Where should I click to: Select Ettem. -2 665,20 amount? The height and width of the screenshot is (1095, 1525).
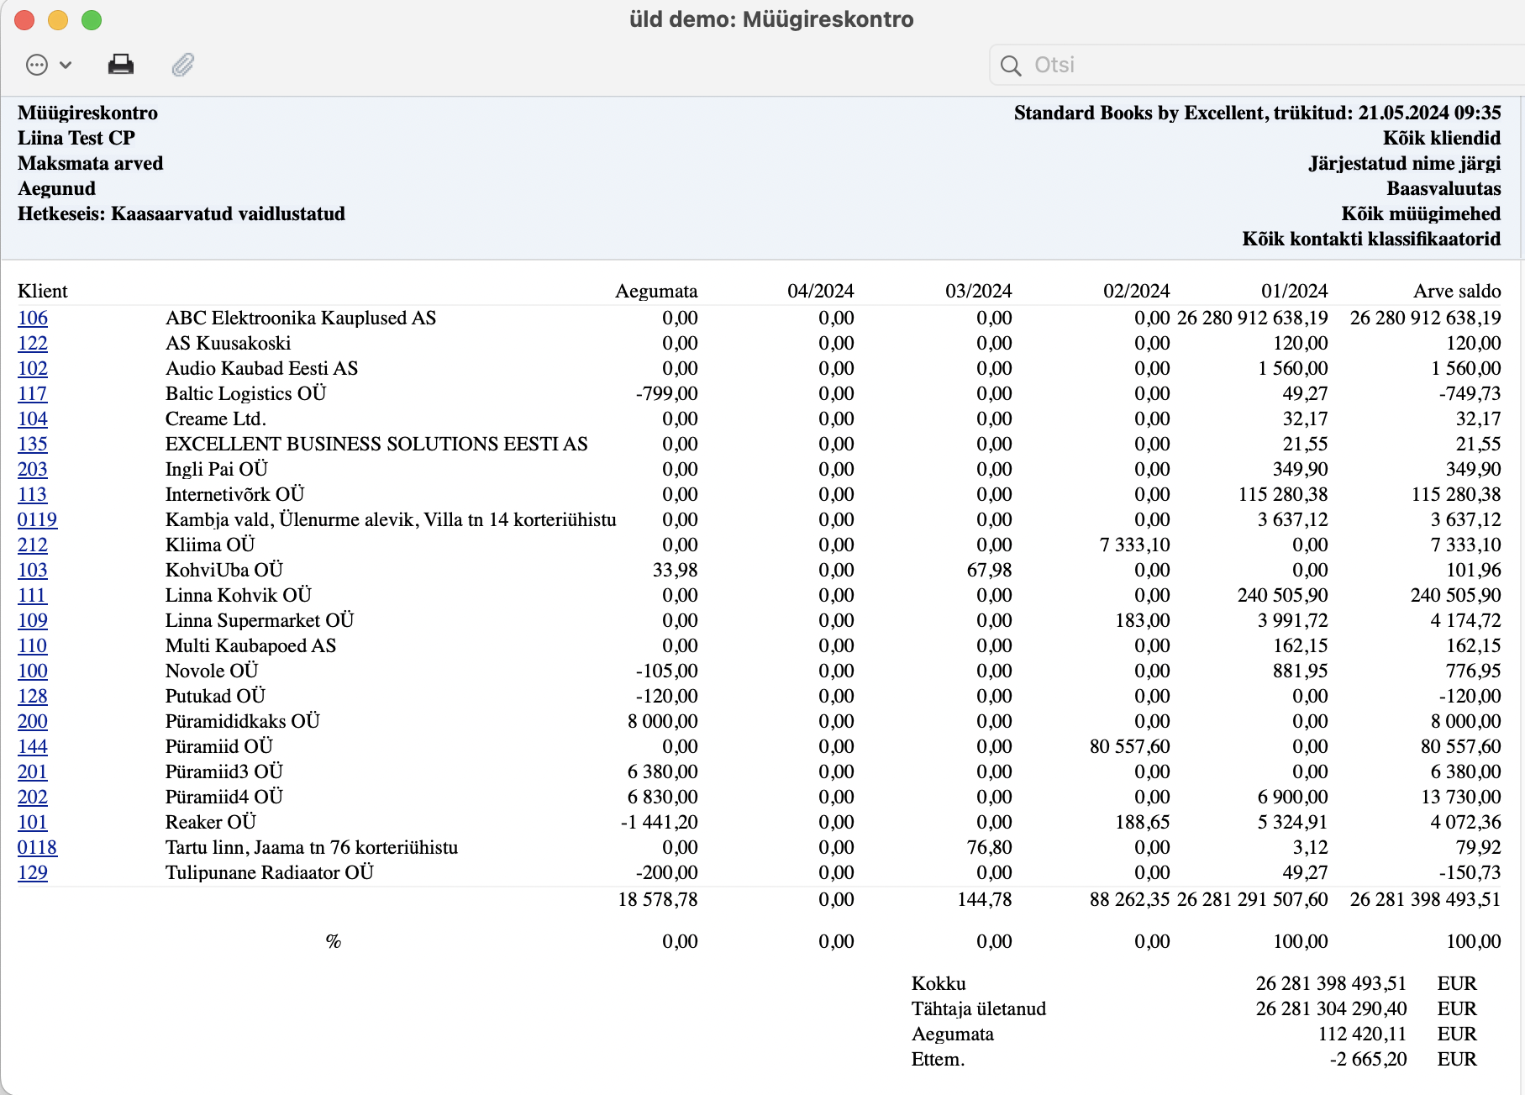pyautogui.click(x=1369, y=1059)
